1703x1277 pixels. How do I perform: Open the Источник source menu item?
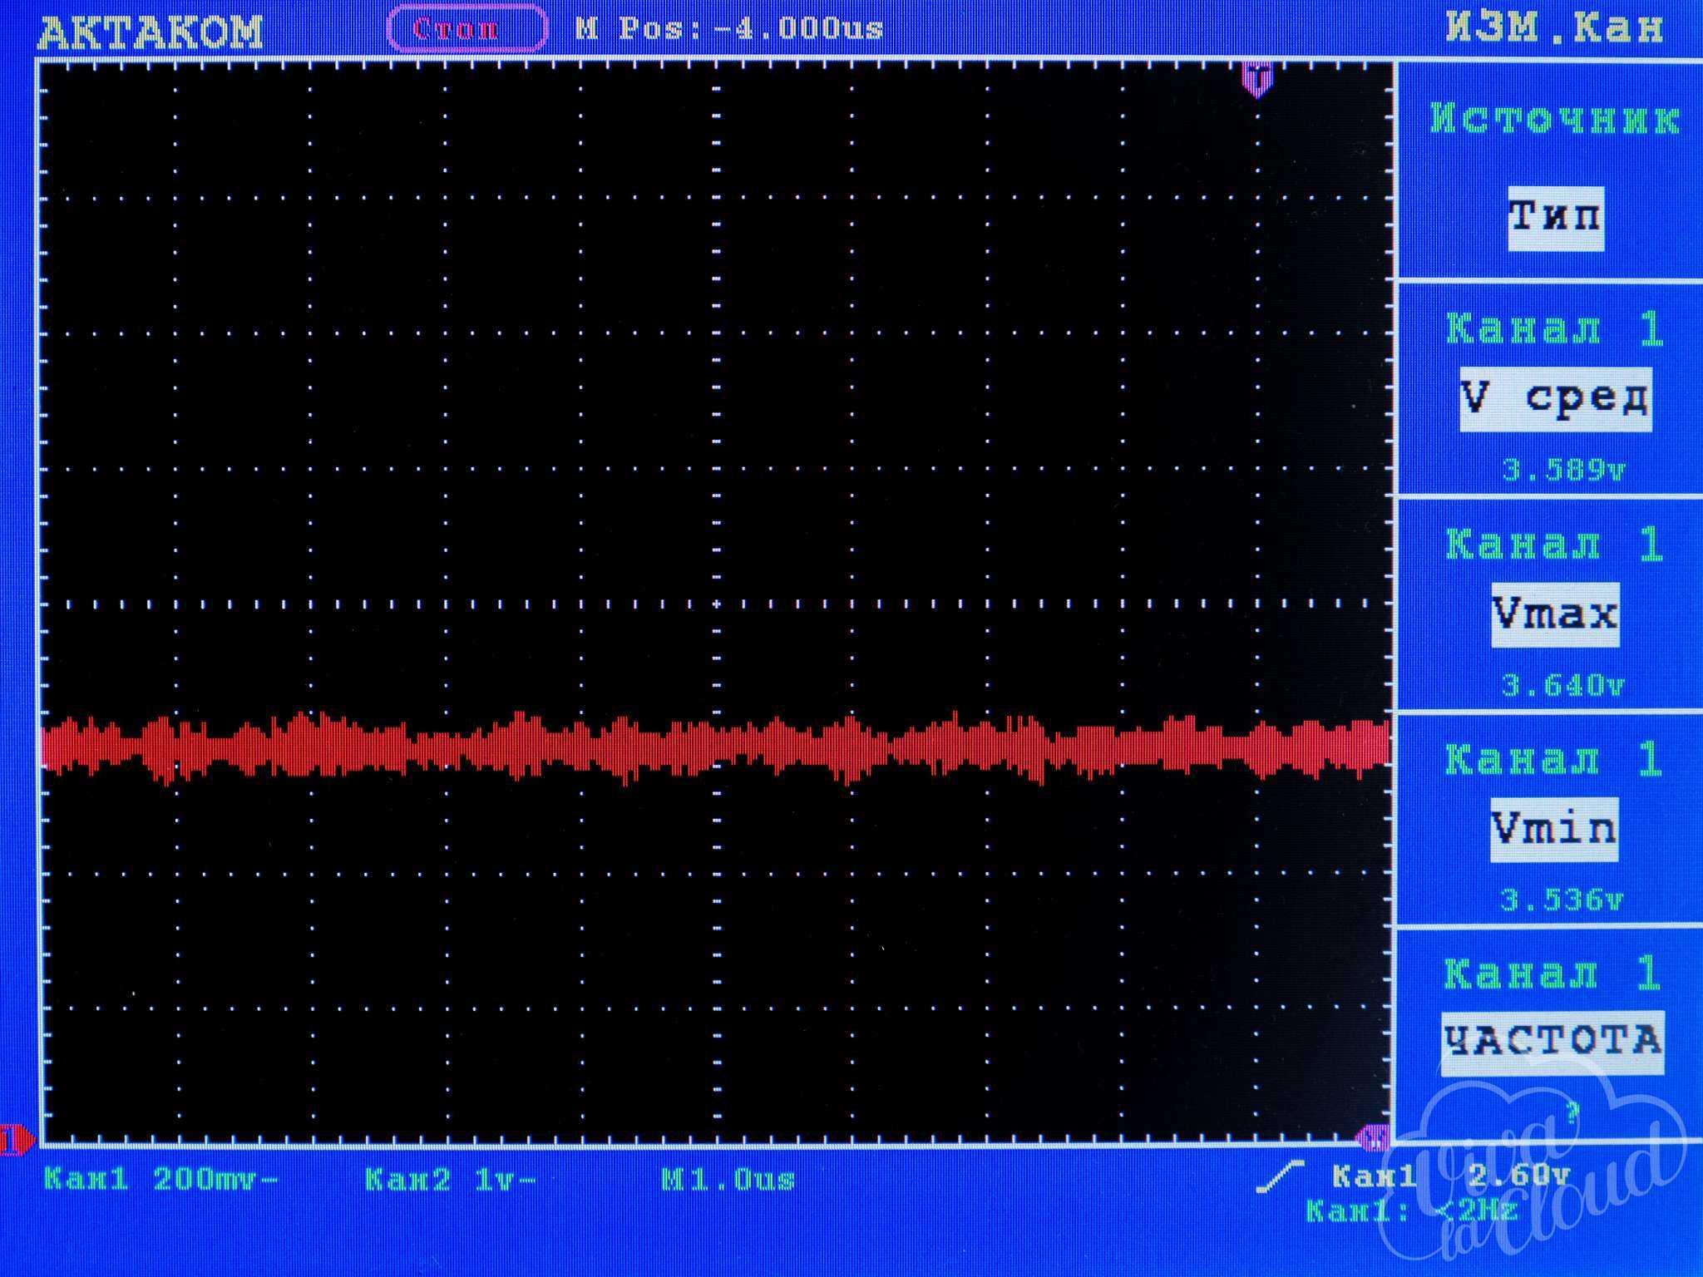[1554, 120]
